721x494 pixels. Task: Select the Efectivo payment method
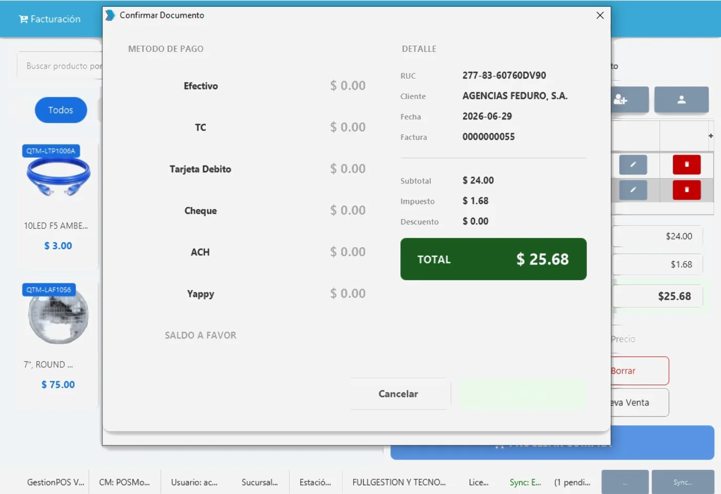pyautogui.click(x=200, y=86)
